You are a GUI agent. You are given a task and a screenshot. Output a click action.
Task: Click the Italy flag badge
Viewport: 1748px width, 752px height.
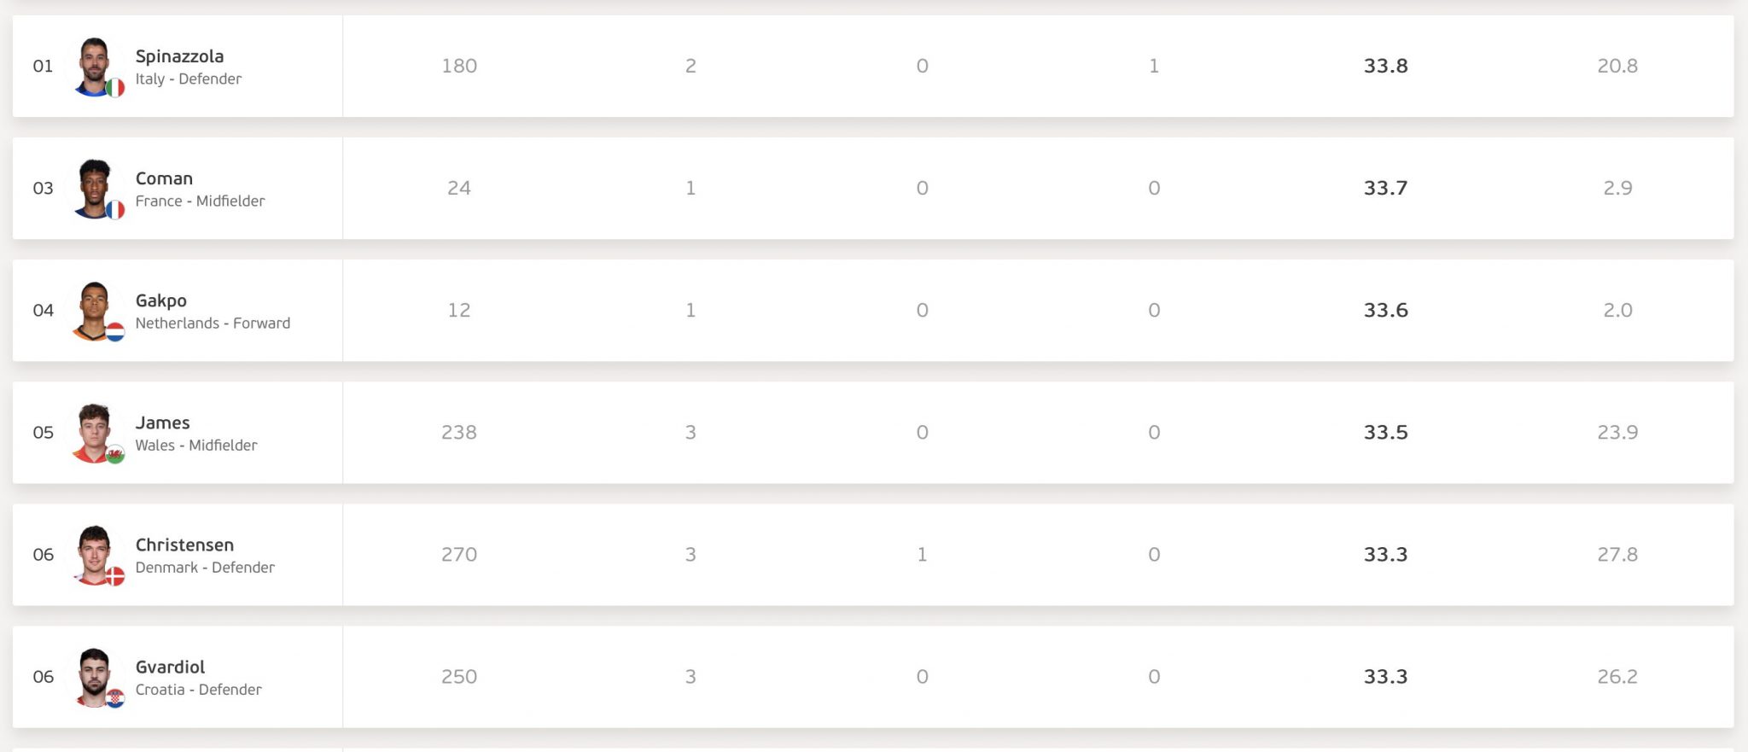pos(115,87)
